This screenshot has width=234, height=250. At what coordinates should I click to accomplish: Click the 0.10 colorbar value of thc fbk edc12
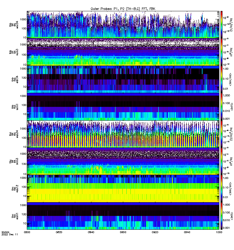point(226,187)
